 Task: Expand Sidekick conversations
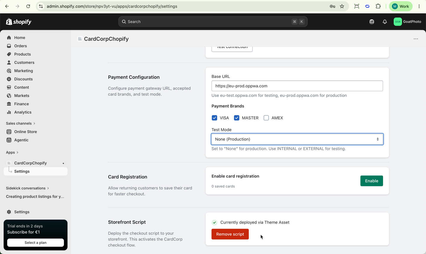(x=28, y=188)
